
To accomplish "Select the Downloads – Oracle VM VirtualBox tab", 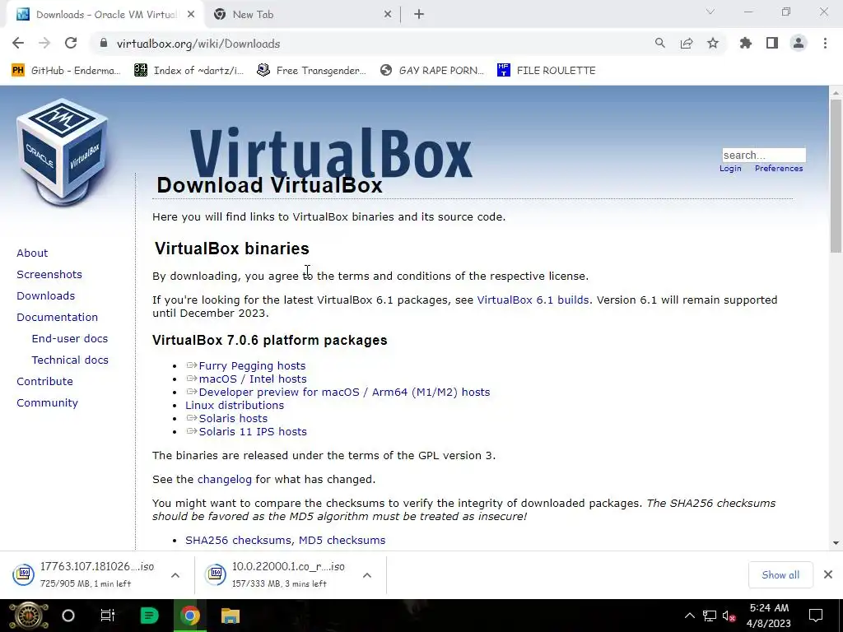I will (106, 15).
